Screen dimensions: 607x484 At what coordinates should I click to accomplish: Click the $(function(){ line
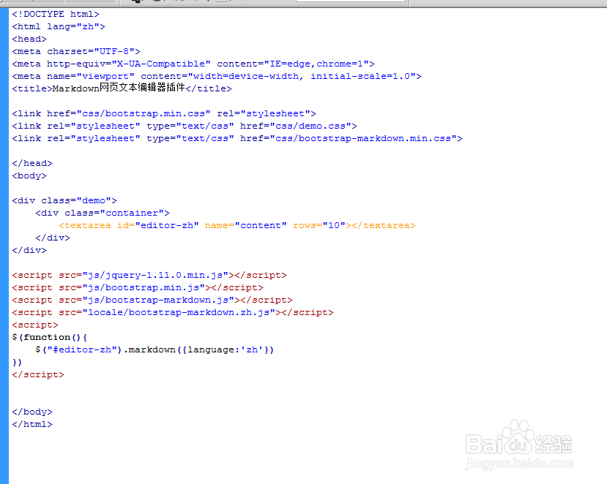50,337
